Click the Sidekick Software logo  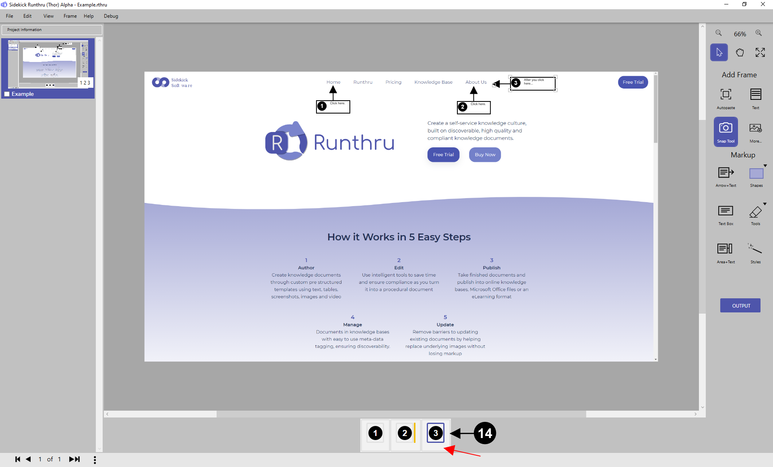click(172, 83)
